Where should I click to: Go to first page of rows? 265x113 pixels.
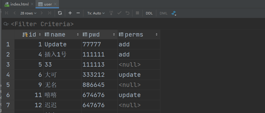click(x=7, y=13)
